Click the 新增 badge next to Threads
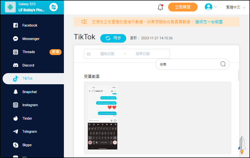250x158 pixels. 55,52
